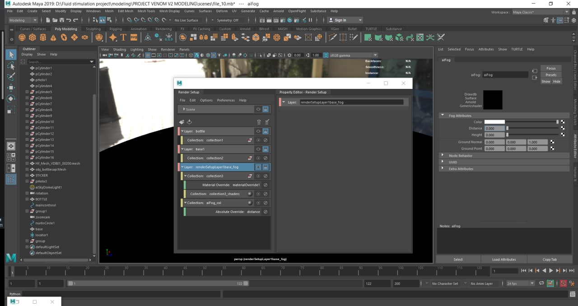Screen dimensions: 578x306
Task: Disable the materialOverride1 override
Action: click(266, 185)
